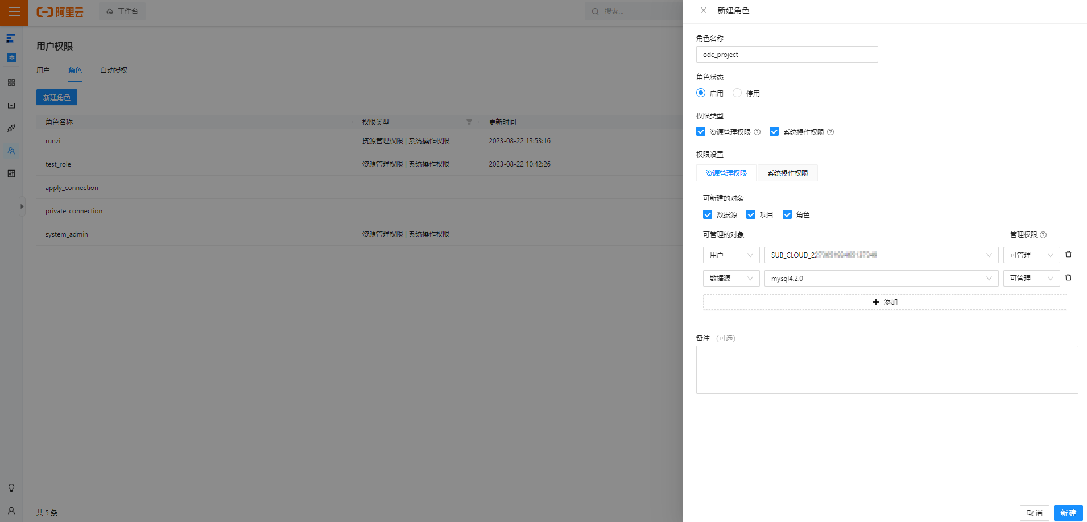
Task: Open the blue stacked-layers sidebar icon
Action: click(x=11, y=57)
